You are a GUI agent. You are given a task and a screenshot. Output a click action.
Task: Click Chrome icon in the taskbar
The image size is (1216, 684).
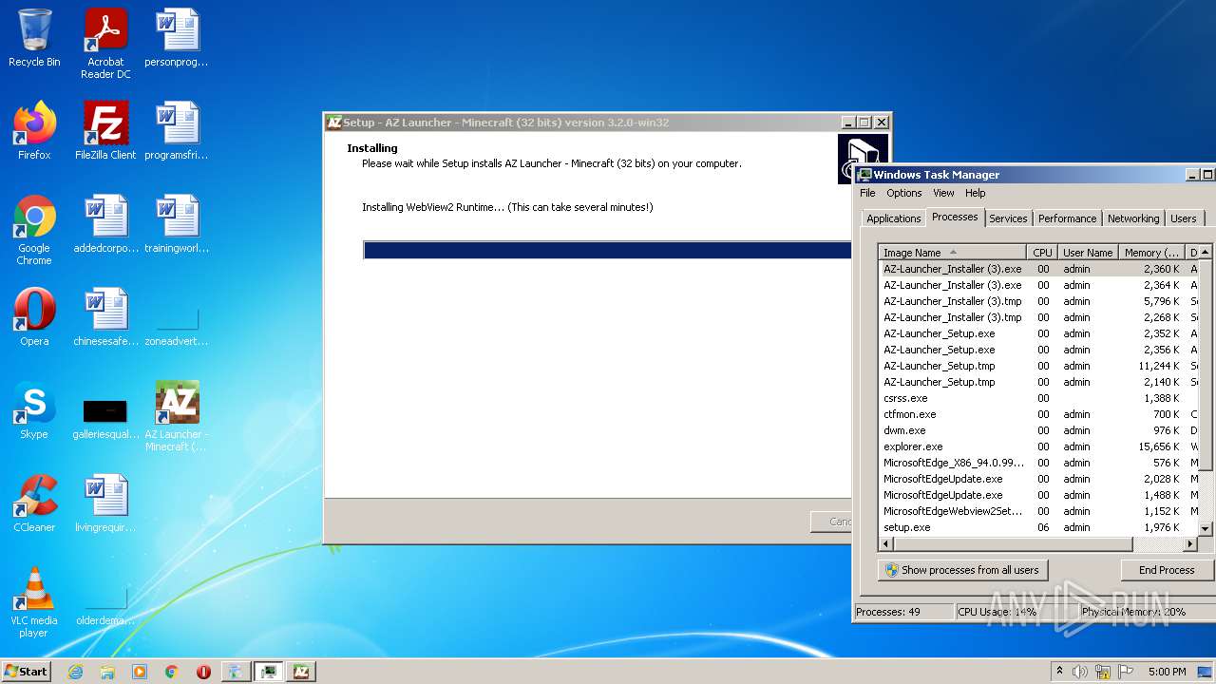[x=172, y=672]
